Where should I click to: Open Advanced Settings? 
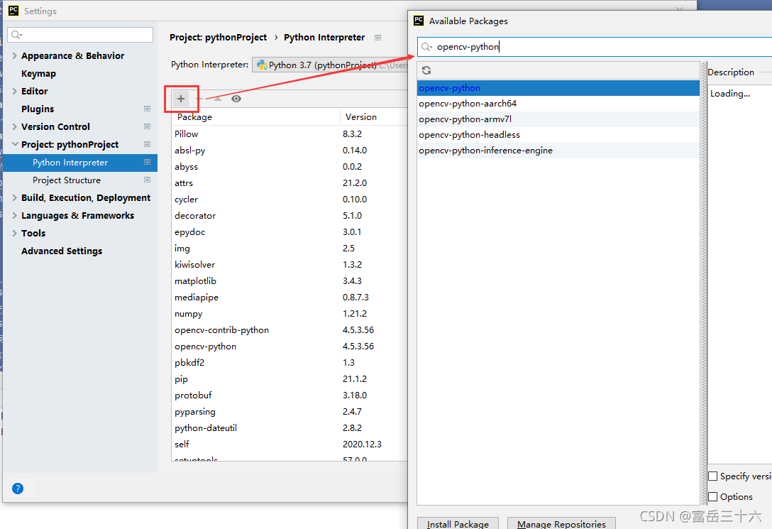coord(62,251)
